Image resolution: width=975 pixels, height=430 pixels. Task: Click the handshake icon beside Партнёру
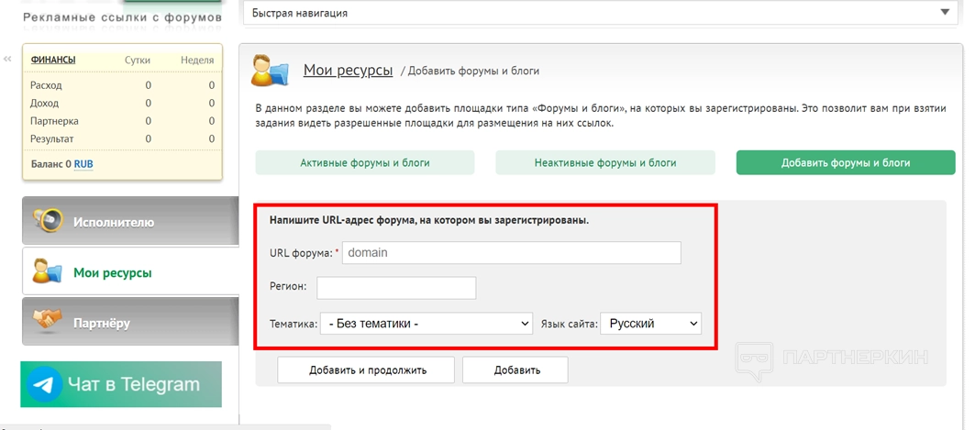[x=48, y=321]
